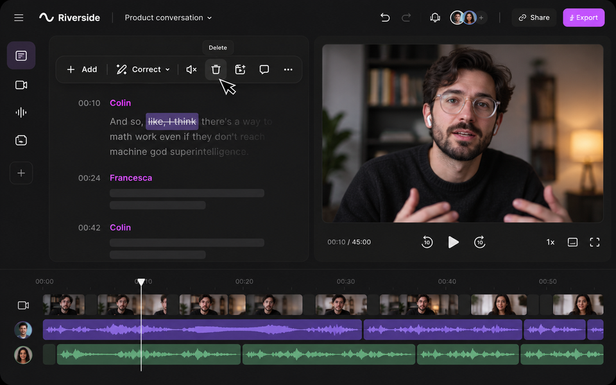Open the more options ellipsis menu
Image resolution: width=616 pixels, height=385 pixels.
pyautogui.click(x=288, y=69)
